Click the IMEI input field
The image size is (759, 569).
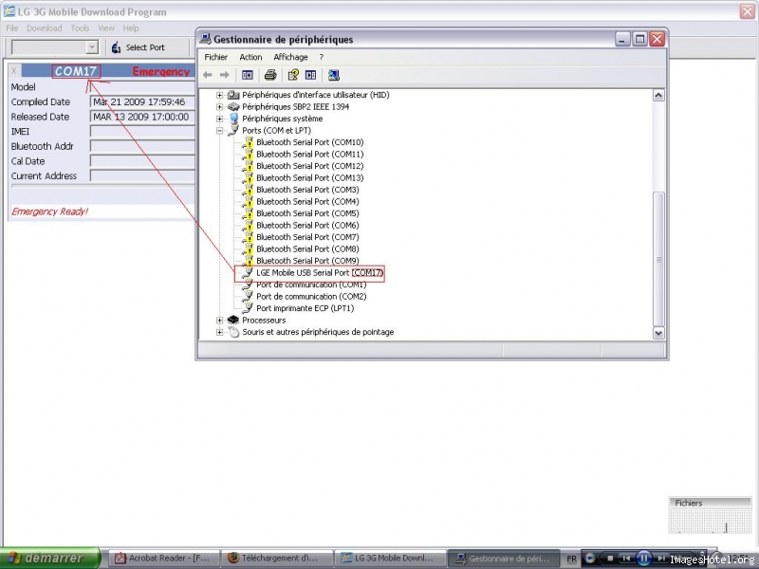[142, 131]
